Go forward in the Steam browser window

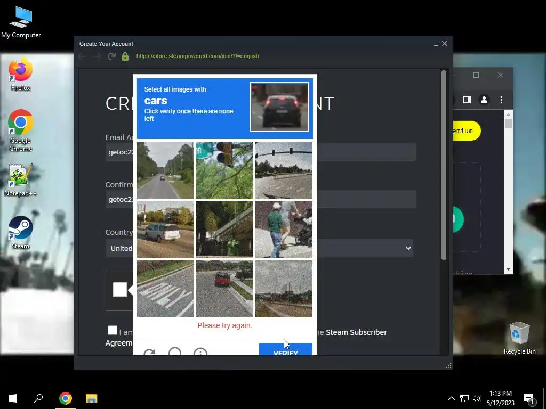97,56
